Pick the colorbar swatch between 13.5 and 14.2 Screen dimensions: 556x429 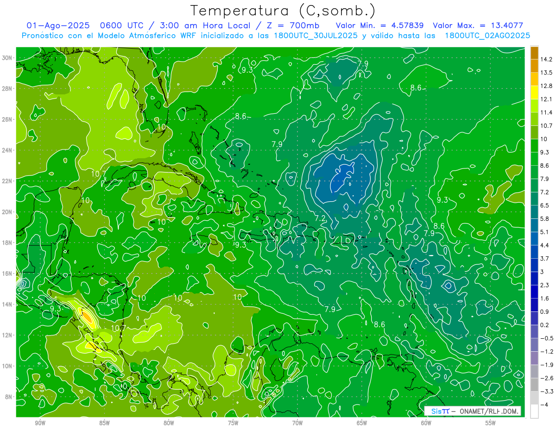pyautogui.click(x=534, y=66)
